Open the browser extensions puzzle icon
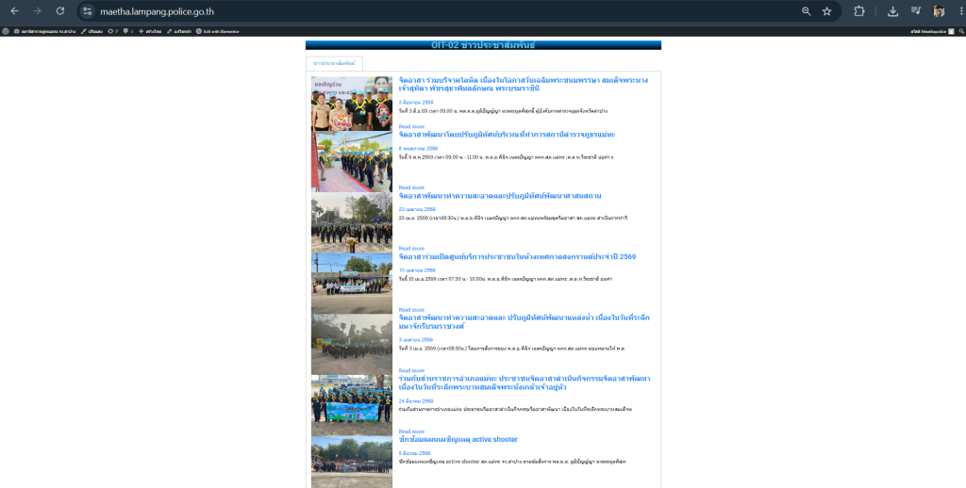The image size is (966, 488). (x=858, y=11)
